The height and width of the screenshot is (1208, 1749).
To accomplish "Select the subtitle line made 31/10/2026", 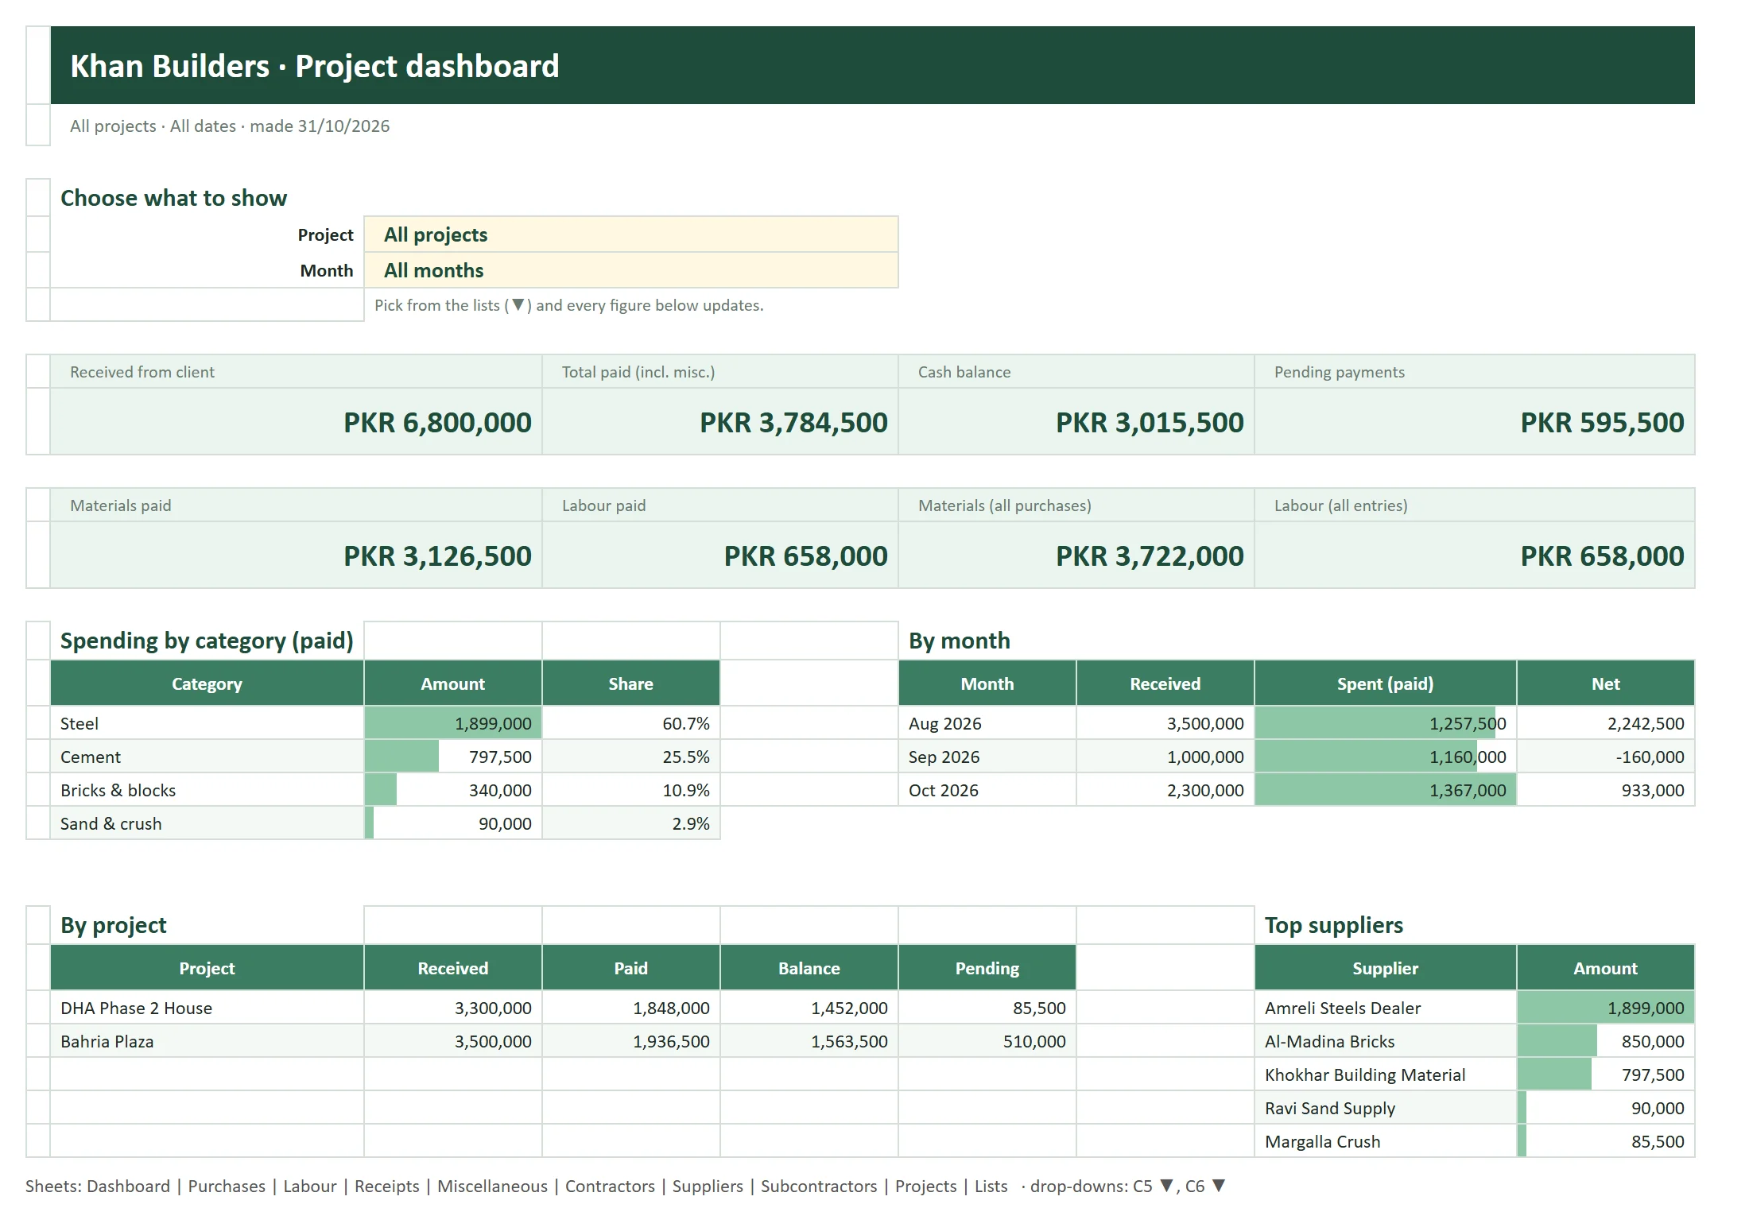I will coord(230,126).
